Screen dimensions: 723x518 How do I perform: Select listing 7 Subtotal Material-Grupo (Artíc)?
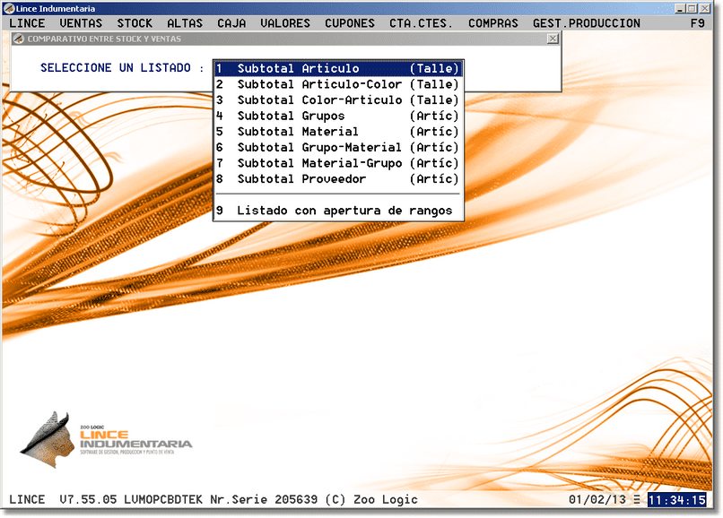click(338, 163)
